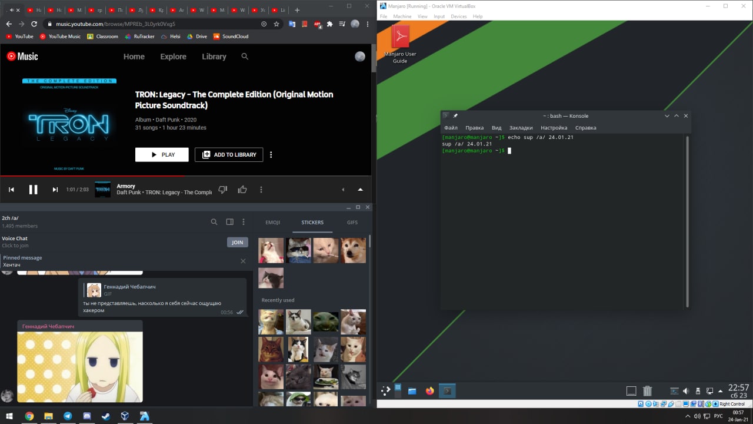Select the STICKERS tab
The height and width of the screenshot is (424, 753).
312,223
